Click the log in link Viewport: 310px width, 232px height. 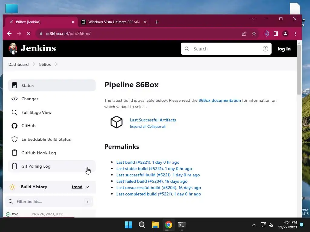(284, 49)
